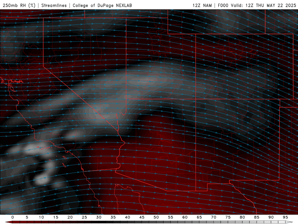Screen dimensions: 298x224
Task: Click the 50 label on color scale
Action: pos(156,217)
